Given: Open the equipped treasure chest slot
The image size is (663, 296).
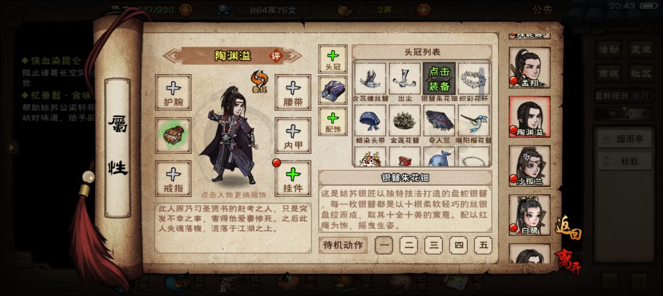Looking at the screenshot, I should tap(173, 135).
